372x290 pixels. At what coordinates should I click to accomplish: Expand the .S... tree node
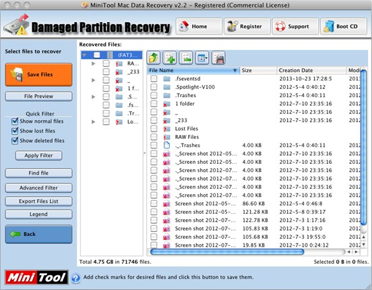94,97
